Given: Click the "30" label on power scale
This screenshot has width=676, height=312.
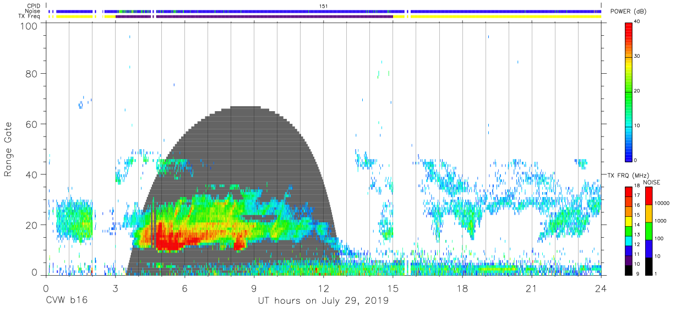Looking at the screenshot, I should 637,57.
